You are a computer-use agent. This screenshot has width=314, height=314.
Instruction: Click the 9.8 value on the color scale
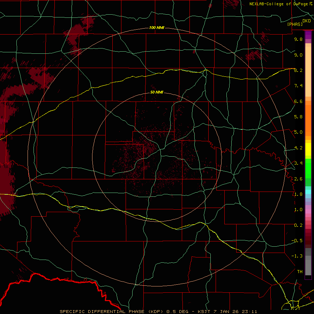pyautogui.click(x=298, y=39)
